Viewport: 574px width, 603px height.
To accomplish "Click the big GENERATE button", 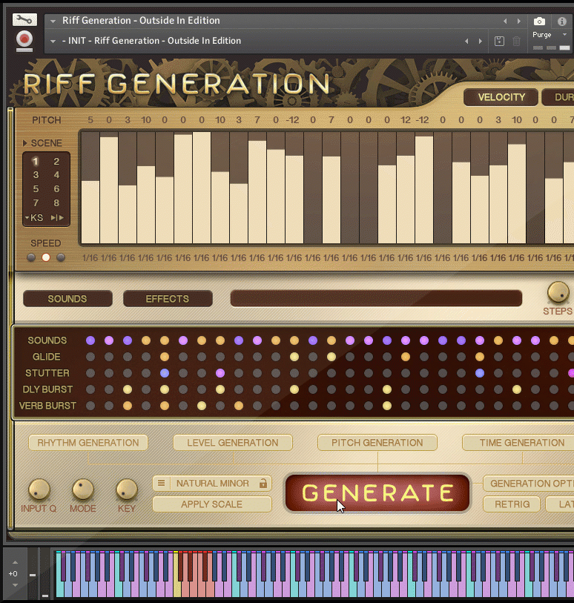I will pos(377,493).
